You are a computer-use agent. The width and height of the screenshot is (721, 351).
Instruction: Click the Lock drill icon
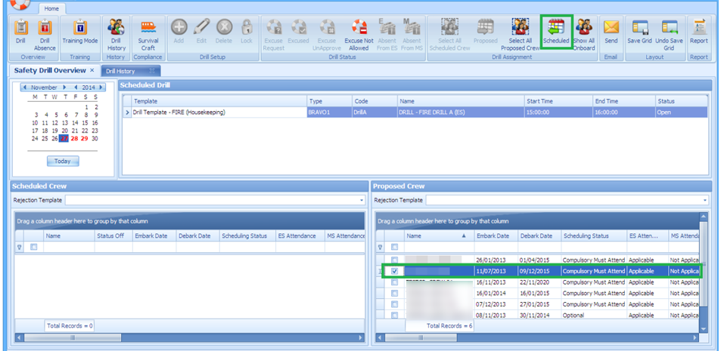[247, 32]
